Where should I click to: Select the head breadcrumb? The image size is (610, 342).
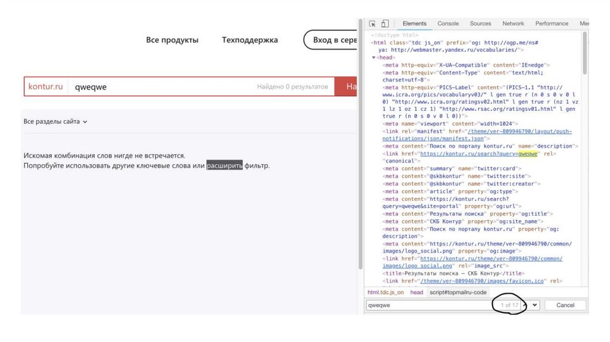[x=416, y=292]
